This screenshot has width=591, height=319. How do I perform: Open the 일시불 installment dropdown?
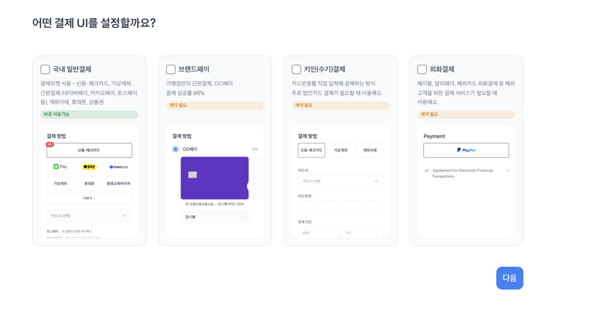(215, 217)
